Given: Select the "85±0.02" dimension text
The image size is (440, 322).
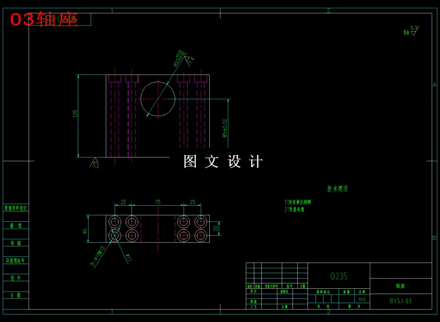Looking at the screenshot, I should (225, 129).
